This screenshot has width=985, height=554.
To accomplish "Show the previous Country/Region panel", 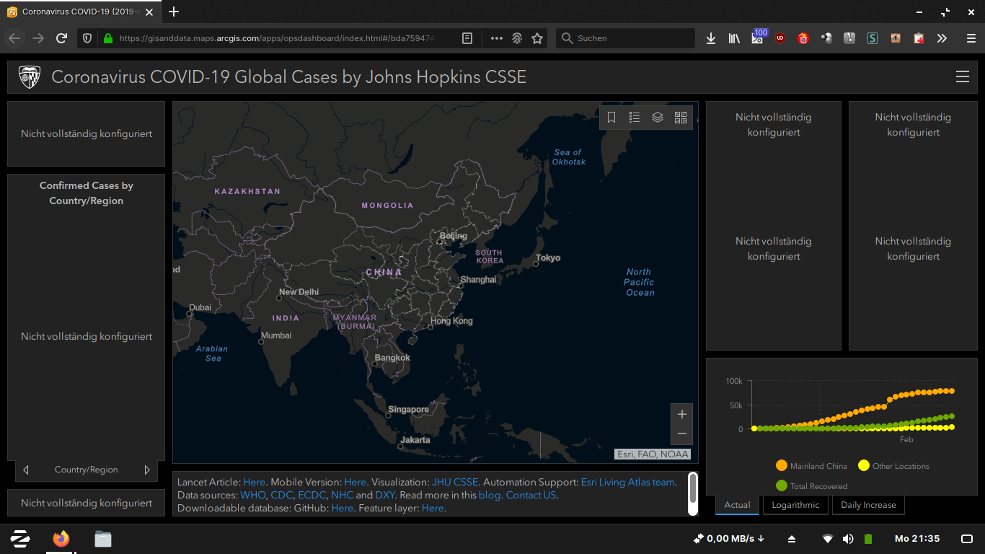I will coord(26,470).
